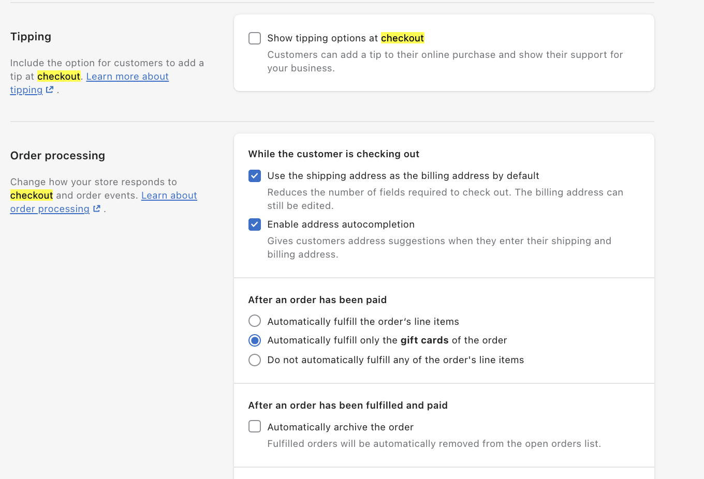This screenshot has height=479, width=704.
Task: Enable the show tipping options checkbox
Action: click(255, 38)
